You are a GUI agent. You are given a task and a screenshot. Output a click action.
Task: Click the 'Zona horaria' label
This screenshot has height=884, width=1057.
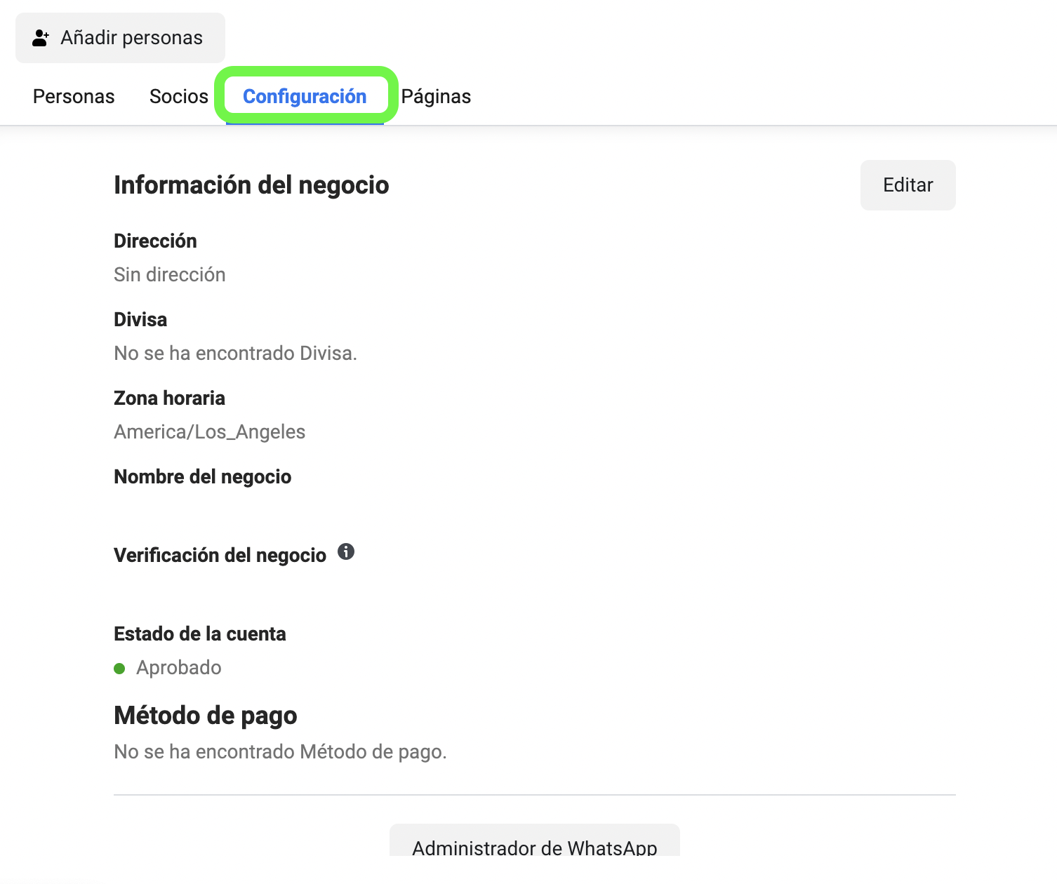169,398
